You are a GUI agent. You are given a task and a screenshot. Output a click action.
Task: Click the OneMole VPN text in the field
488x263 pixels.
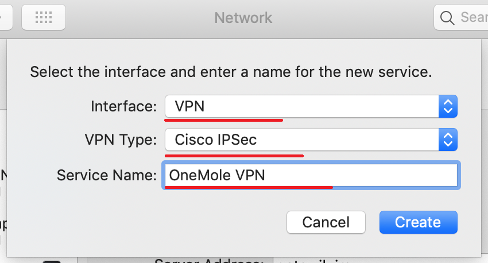pyautogui.click(x=217, y=175)
